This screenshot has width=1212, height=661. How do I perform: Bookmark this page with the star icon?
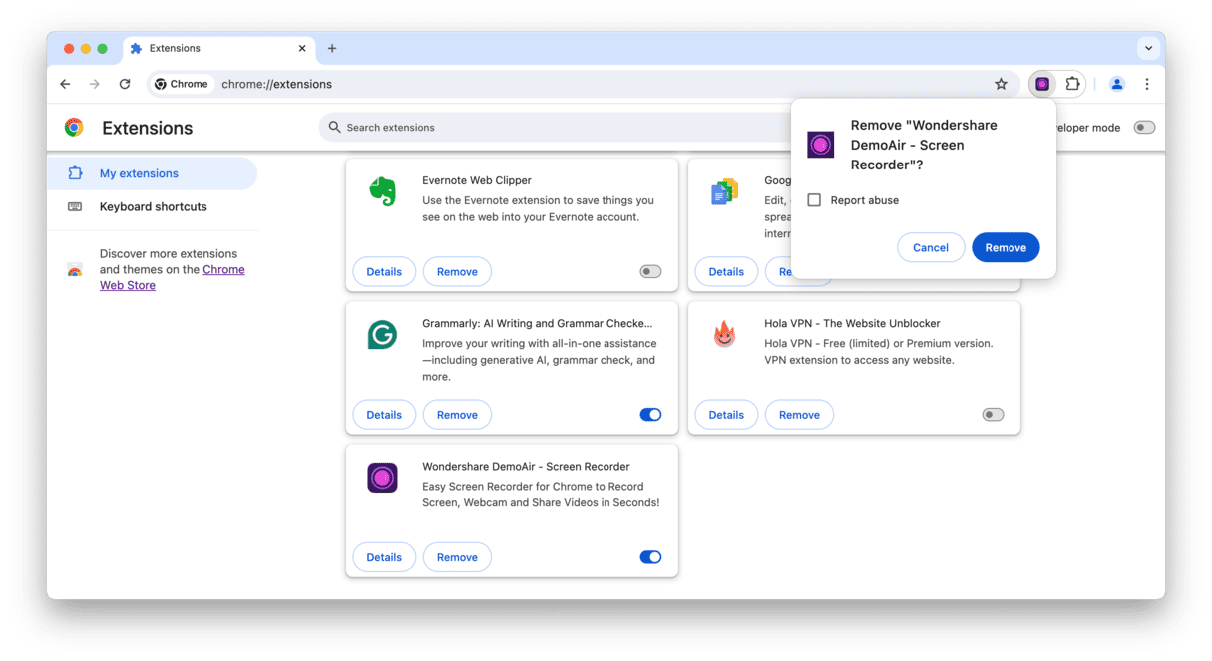tap(1001, 84)
